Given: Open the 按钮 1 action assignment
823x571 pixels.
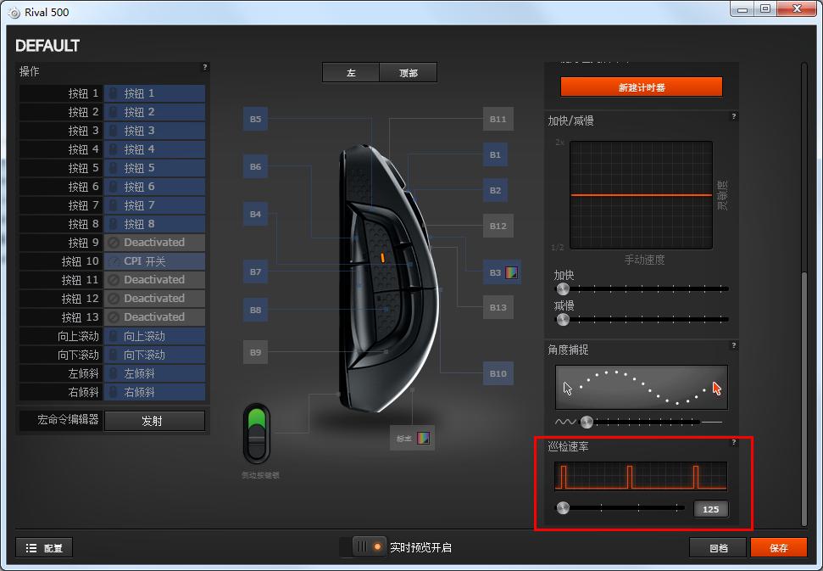Looking at the screenshot, I should point(154,93).
